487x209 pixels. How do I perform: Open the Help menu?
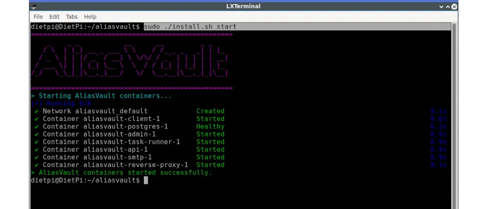(x=90, y=17)
